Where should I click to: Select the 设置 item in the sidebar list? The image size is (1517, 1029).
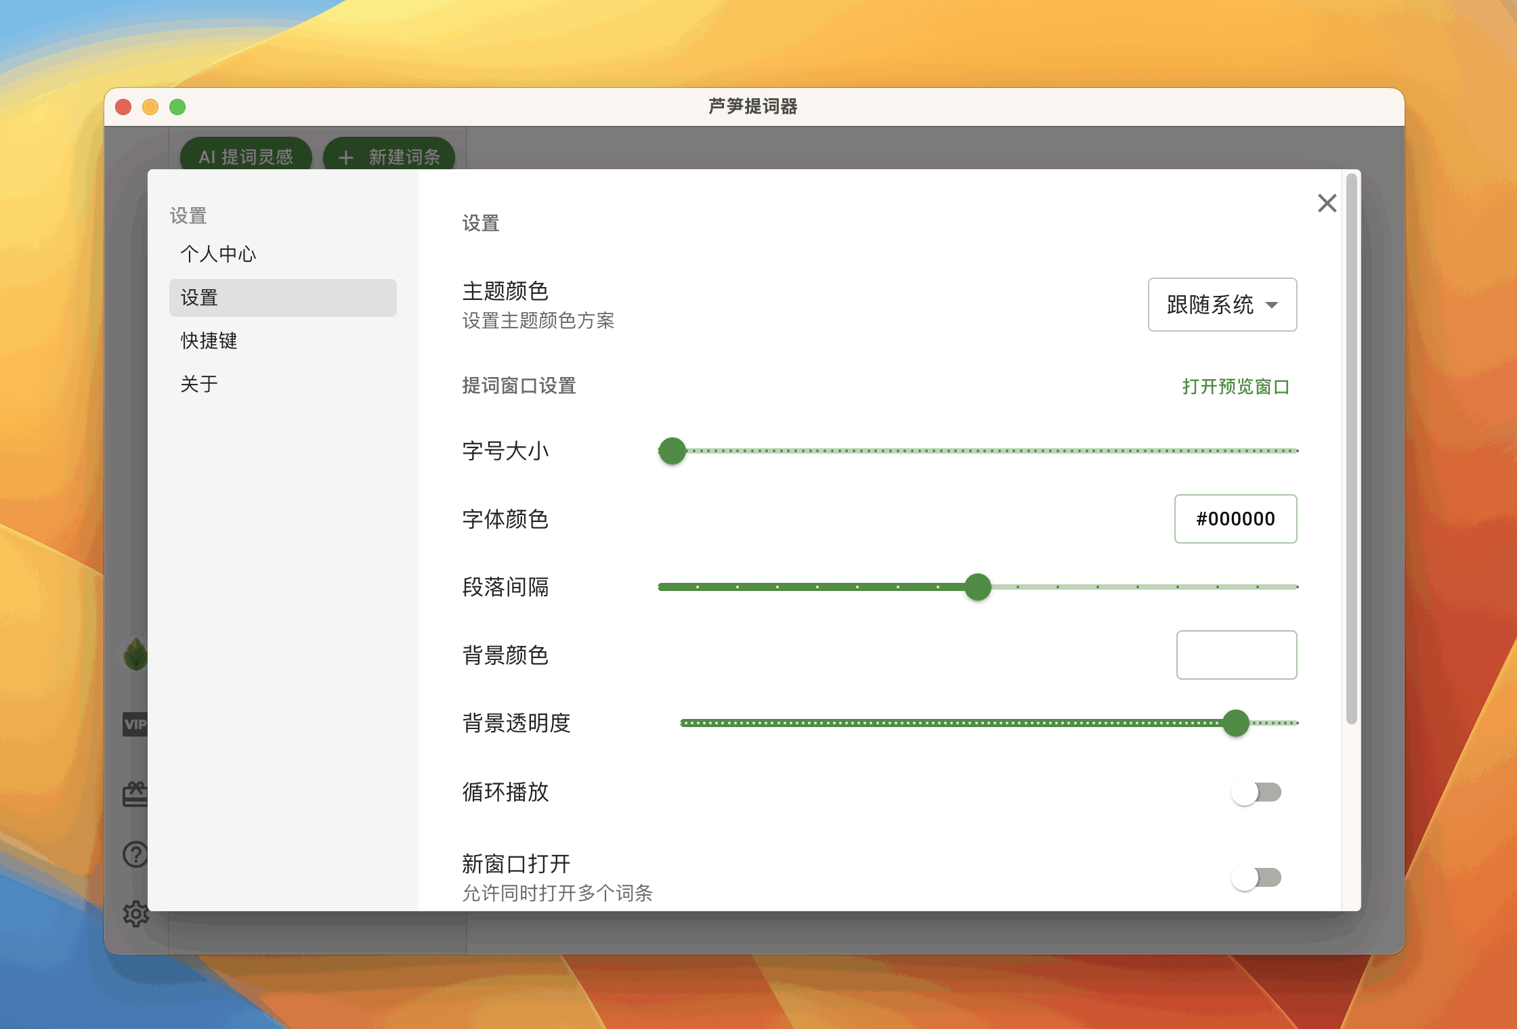(283, 298)
